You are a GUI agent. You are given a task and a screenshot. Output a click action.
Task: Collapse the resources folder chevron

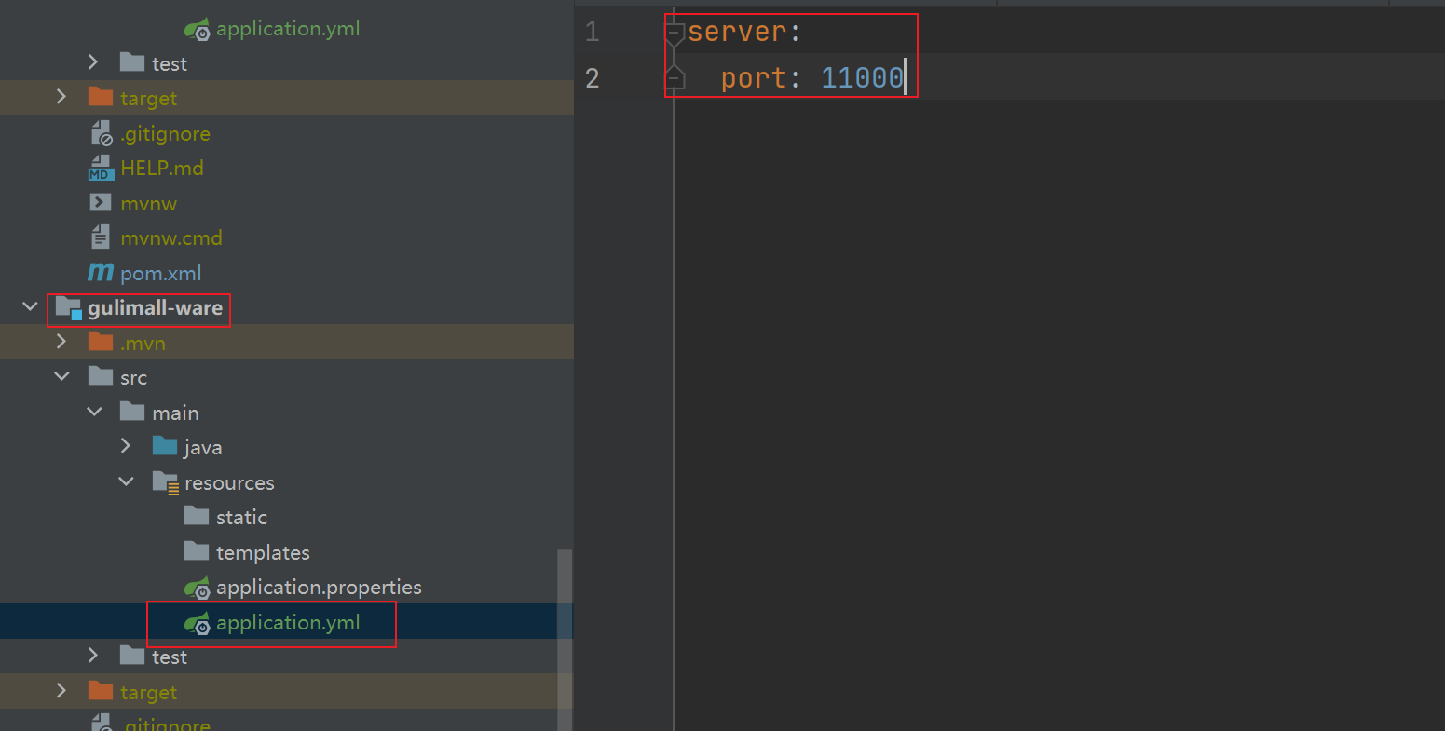pos(126,481)
